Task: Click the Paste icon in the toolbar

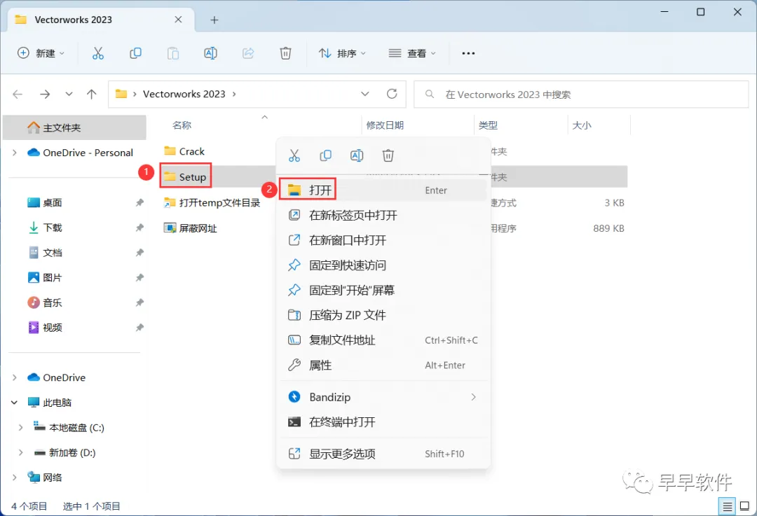Action: tap(173, 53)
